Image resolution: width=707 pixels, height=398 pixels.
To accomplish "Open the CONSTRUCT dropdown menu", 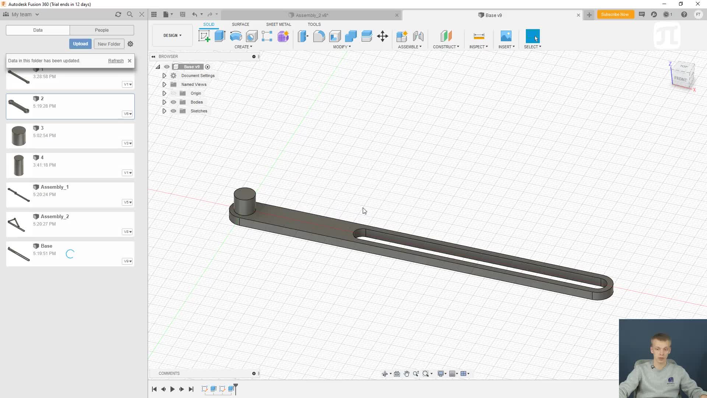I will tap(446, 47).
